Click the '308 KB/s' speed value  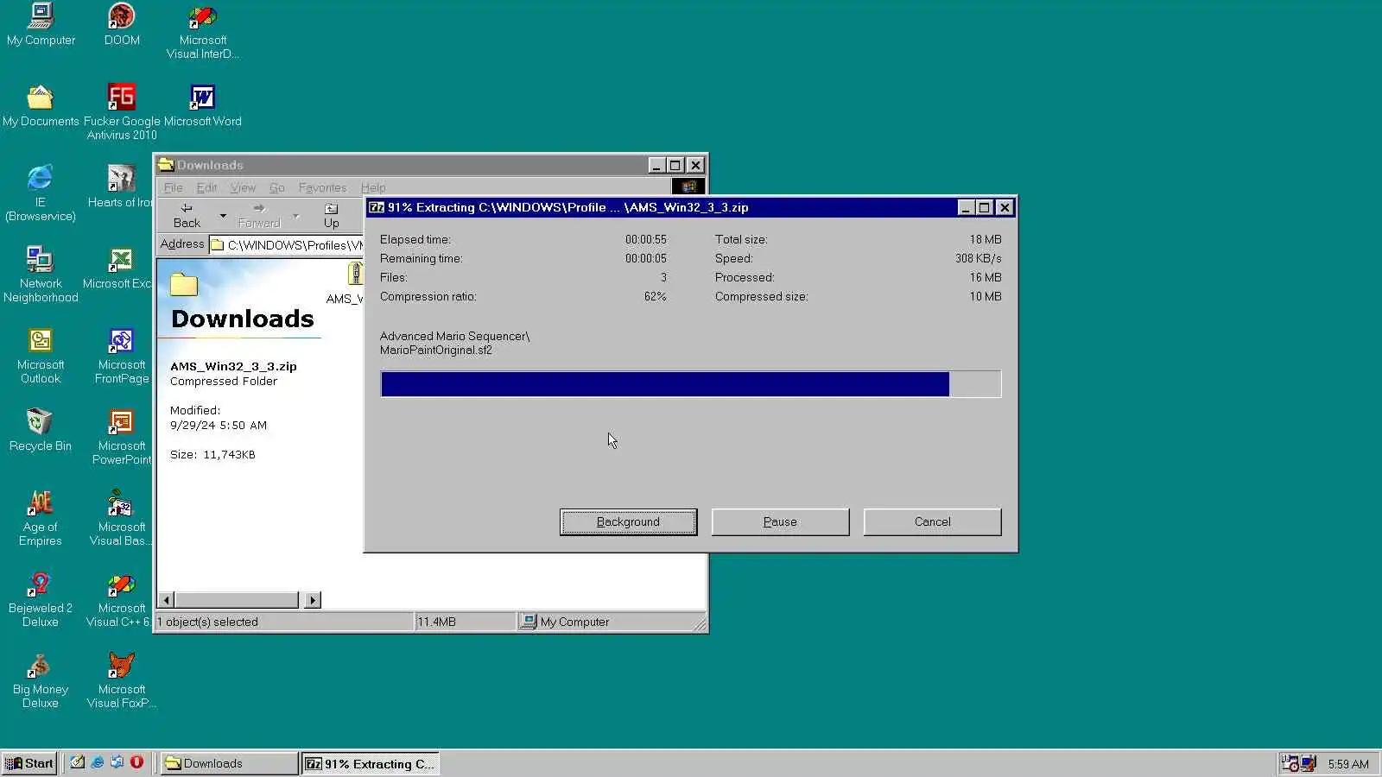coord(979,258)
